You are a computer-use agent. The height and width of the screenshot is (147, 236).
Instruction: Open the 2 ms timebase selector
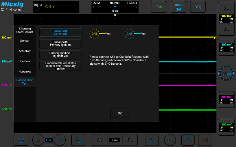pyautogui.click(x=115, y=140)
